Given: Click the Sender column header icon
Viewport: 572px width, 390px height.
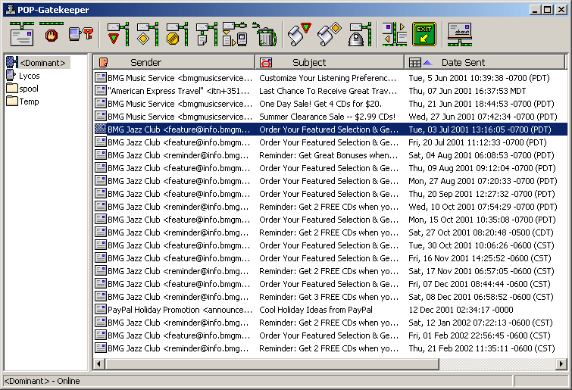Looking at the screenshot, I should (x=104, y=62).
